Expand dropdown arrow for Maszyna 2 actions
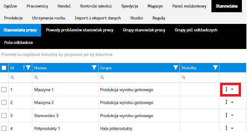The height and width of the screenshot is (132, 247). tap(232, 102)
